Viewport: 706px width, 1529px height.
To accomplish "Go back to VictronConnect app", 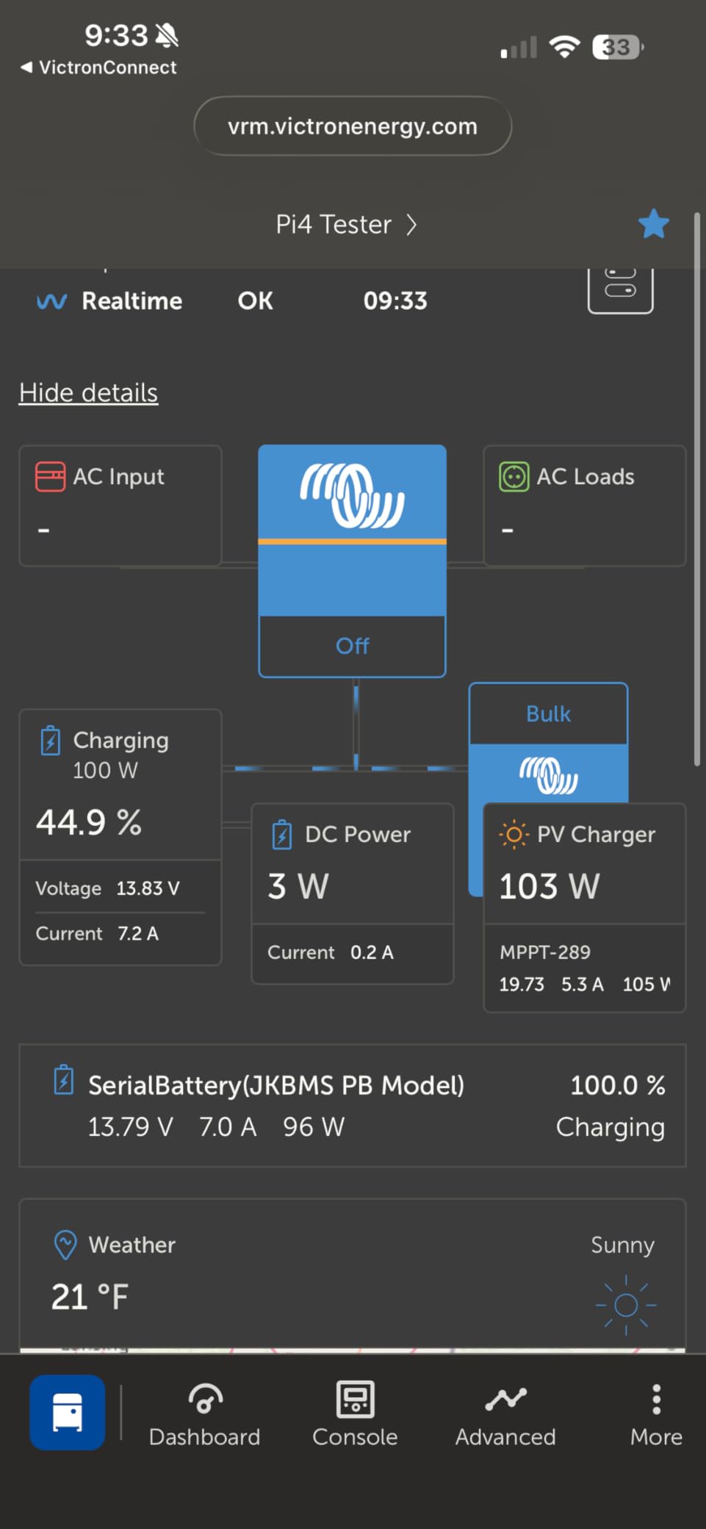I will [x=98, y=68].
